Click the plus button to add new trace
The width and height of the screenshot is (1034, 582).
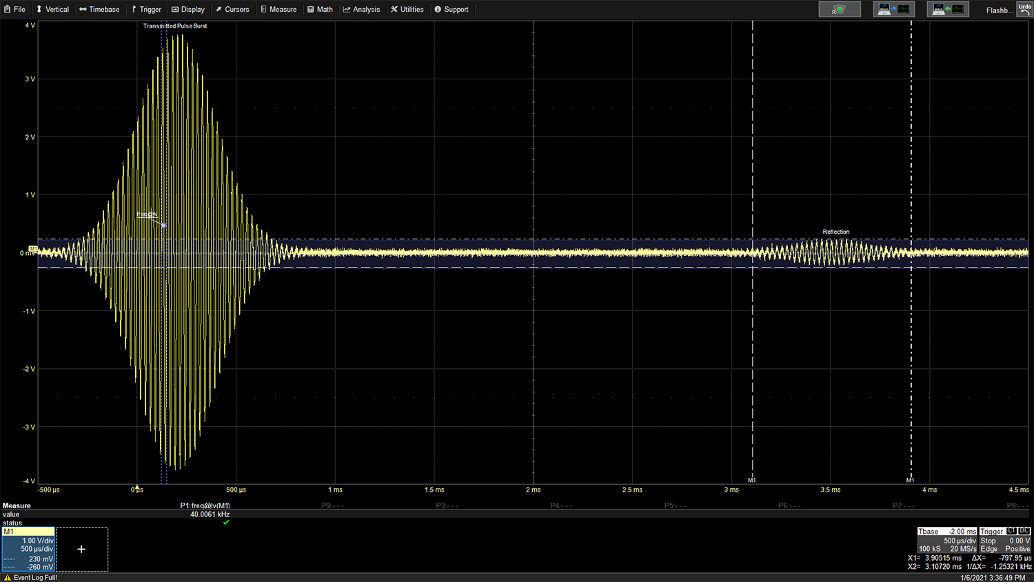pos(81,549)
